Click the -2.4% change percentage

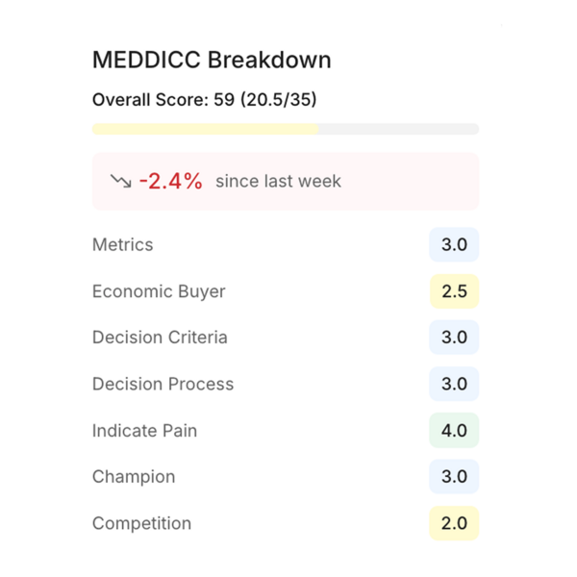coord(170,181)
